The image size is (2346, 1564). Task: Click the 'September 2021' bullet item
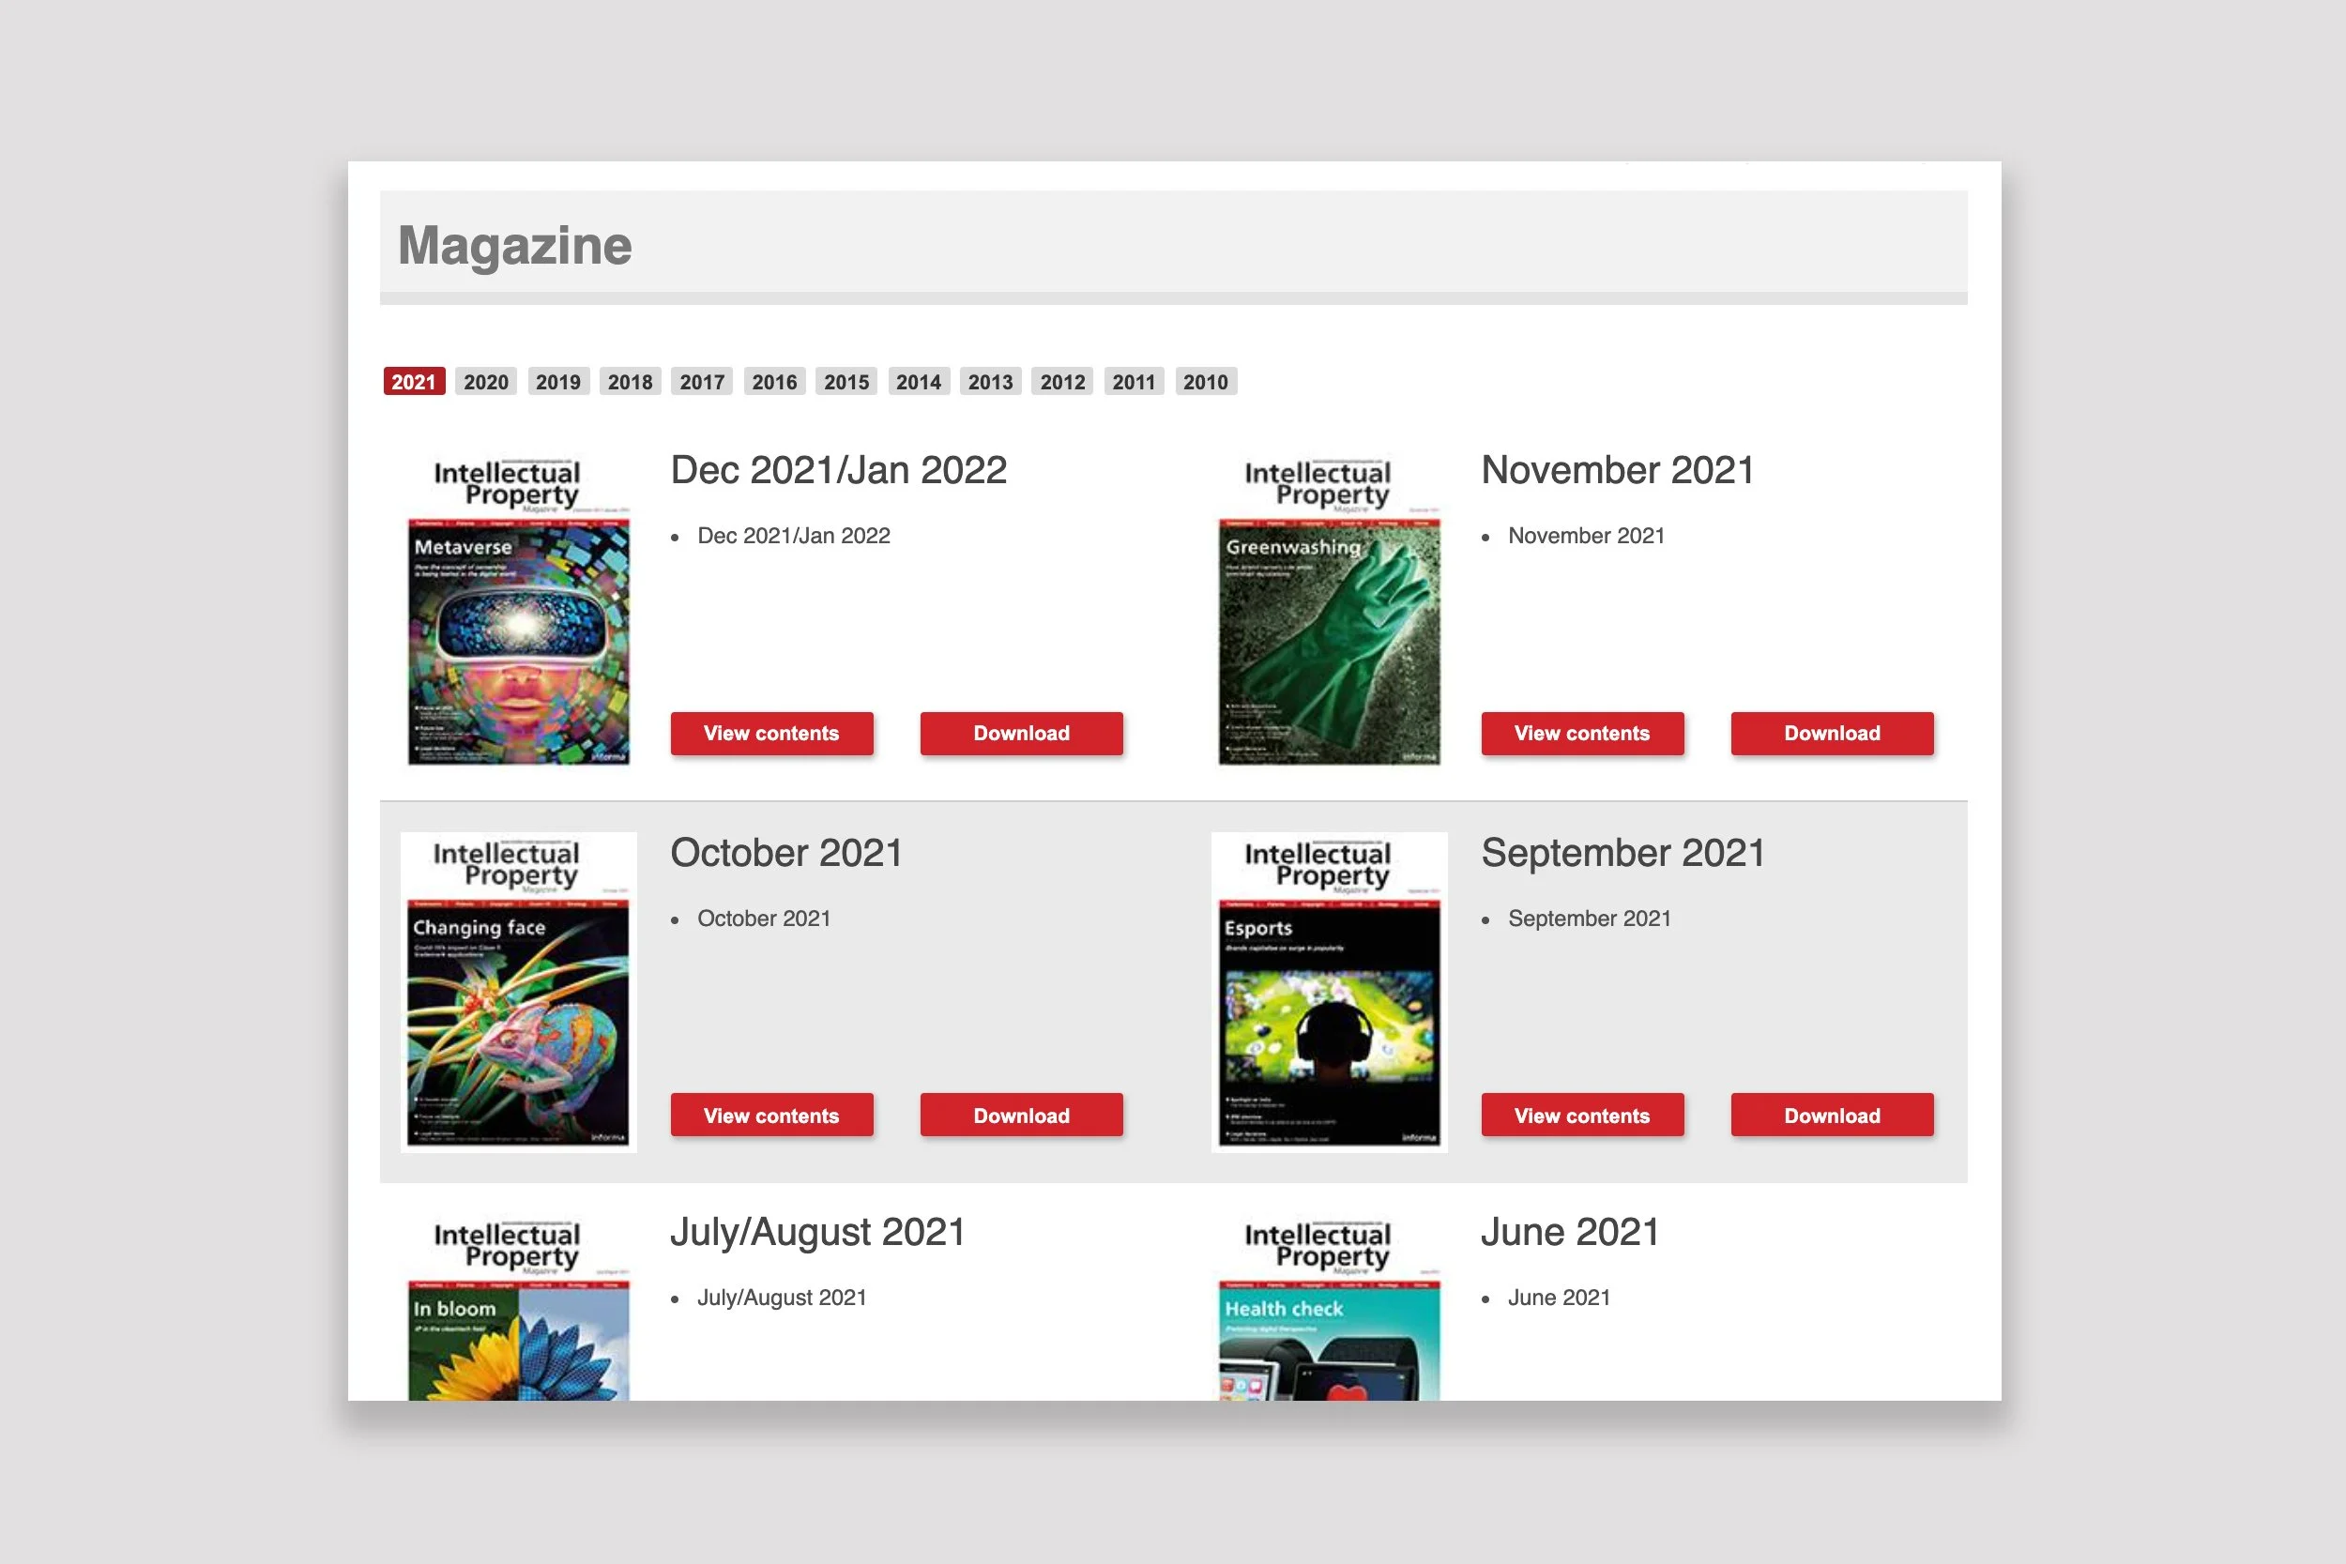(x=1590, y=919)
